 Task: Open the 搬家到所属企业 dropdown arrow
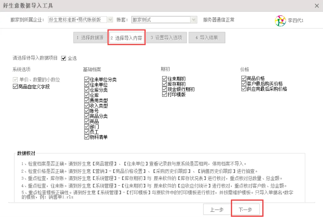pyautogui.click(x=110, y=20)
